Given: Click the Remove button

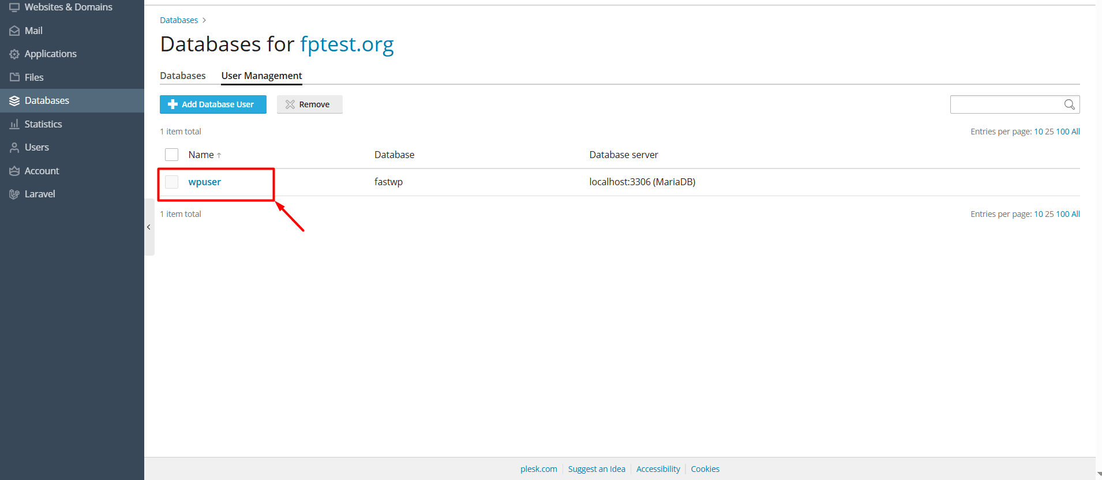Looking at the screenshot, I should [309, 104].
